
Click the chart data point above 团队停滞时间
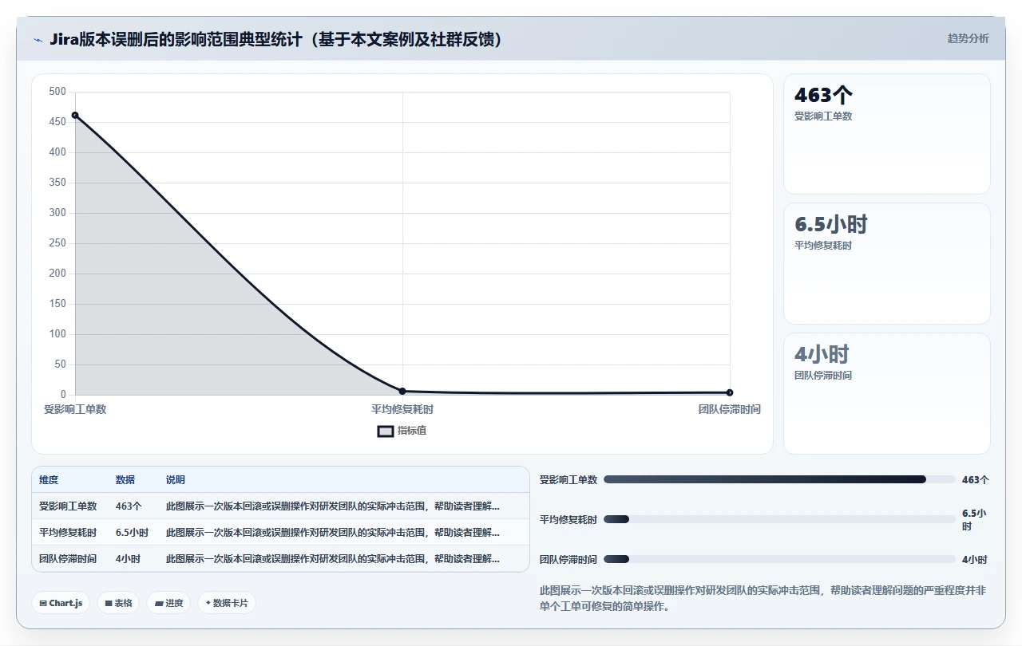point(730,392)
